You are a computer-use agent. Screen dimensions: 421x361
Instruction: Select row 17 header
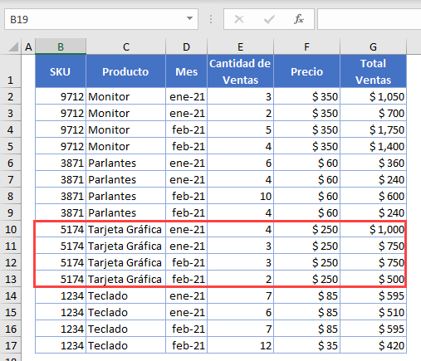(11, 345)
